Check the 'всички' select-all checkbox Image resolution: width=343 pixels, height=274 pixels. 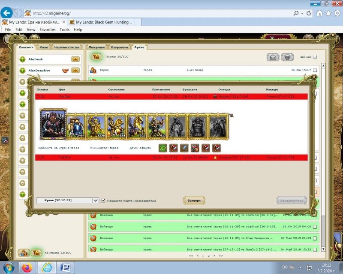click(x=315, y=57)
